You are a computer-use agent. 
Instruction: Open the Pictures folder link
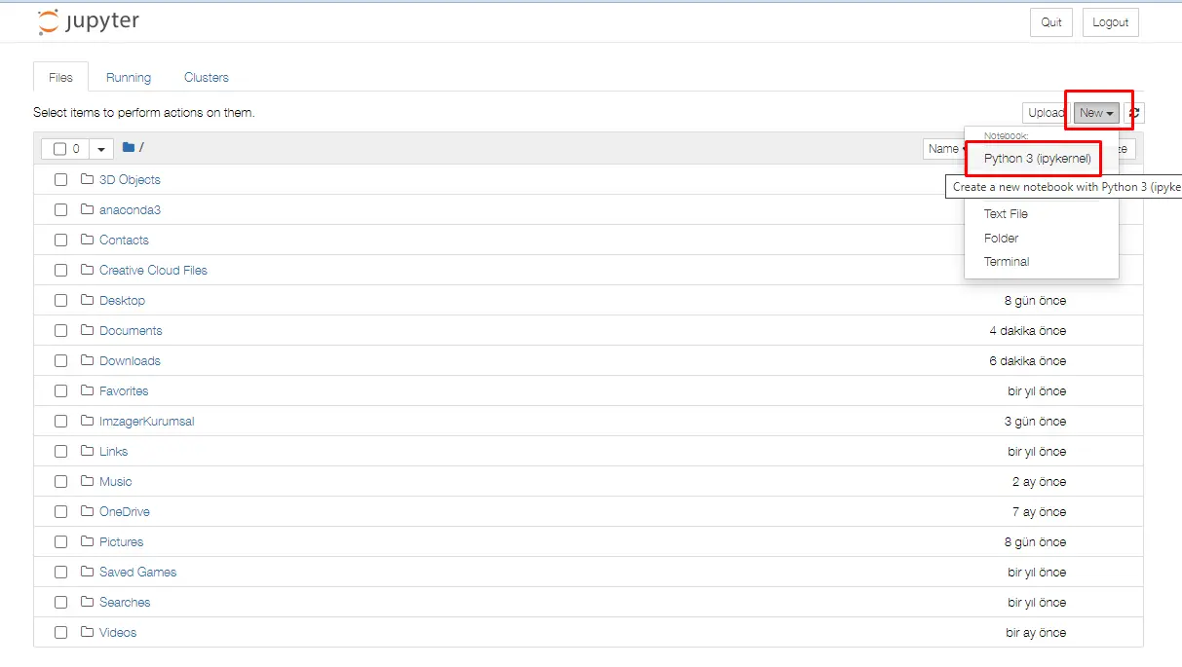(121, 541)
